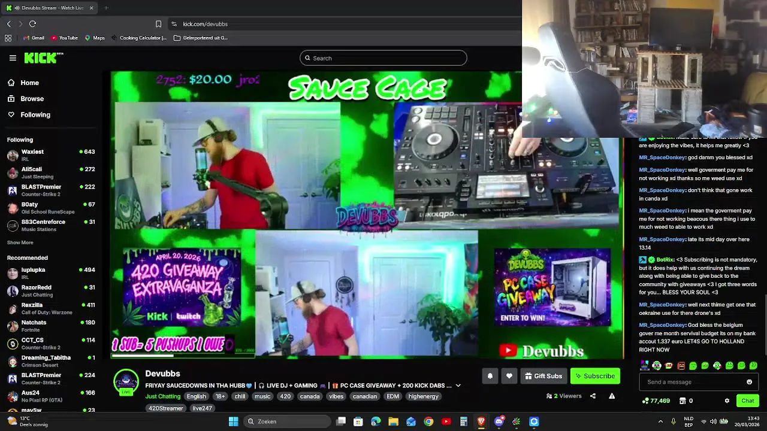Open browser apps grid in bookmarks bar
The image size is (767, 431).
(x=8, y=38)
